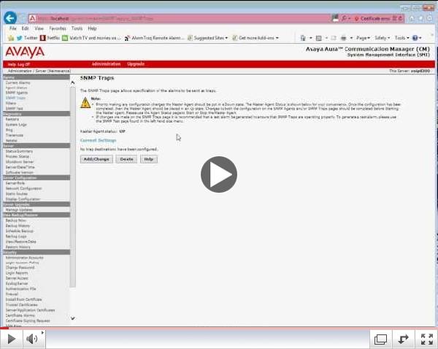Open Schedule Backup in the sidebar
This screenshot has width=438, height=349.
20,231
